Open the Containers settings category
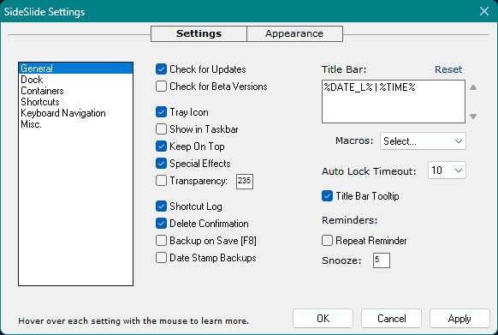Viewport: 498px width, 335px height. coord(75,91)
